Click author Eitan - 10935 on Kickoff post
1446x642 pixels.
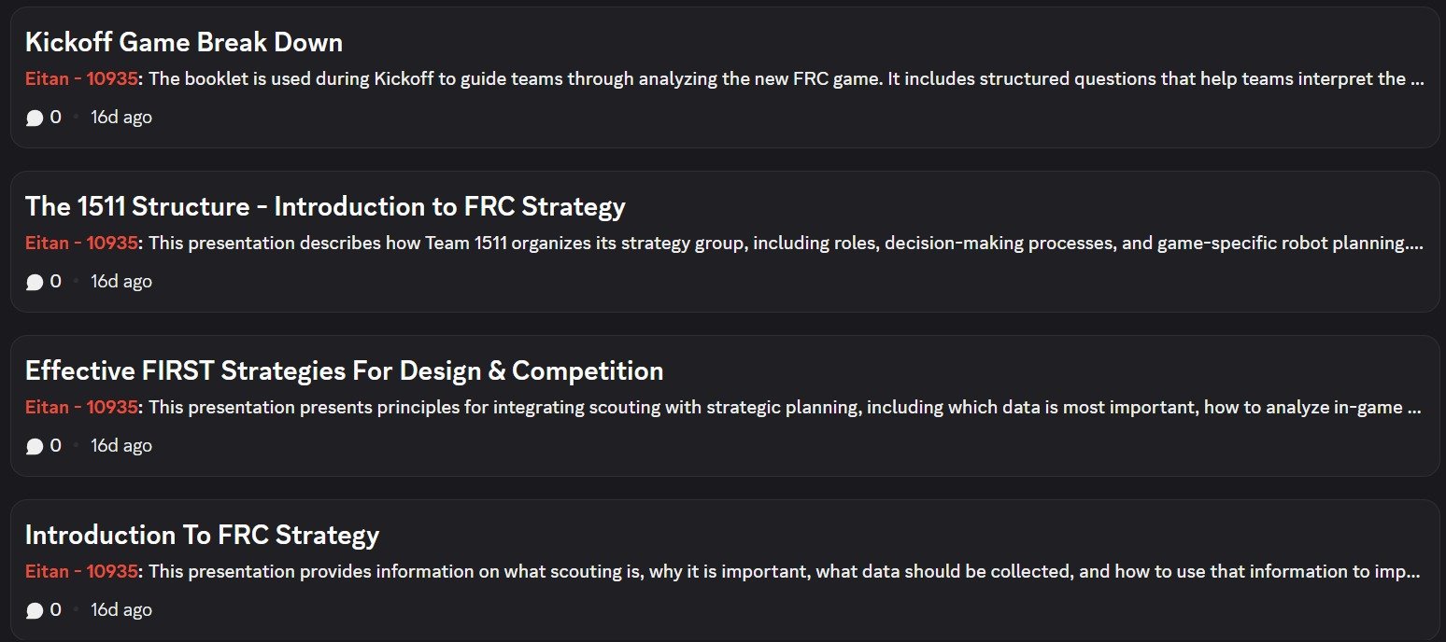coord(81,78)
